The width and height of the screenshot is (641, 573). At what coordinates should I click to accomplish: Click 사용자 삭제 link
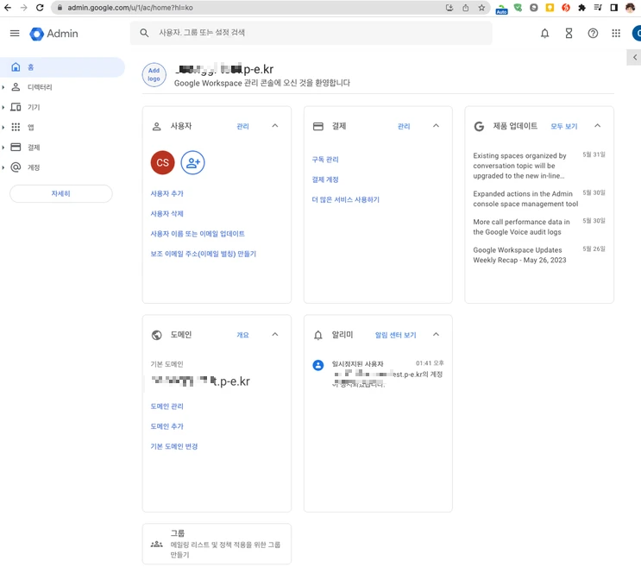(x=167, y=213)
